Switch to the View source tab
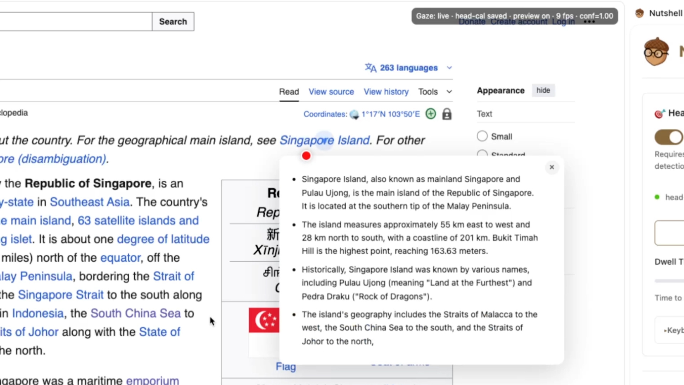Image resolution: width=684 pixels, height=385 pixels. coord(331,92)
